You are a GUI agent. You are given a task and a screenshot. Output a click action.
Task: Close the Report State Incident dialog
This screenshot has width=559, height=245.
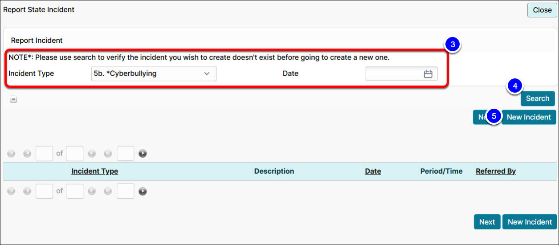click(x=542, y=10)
